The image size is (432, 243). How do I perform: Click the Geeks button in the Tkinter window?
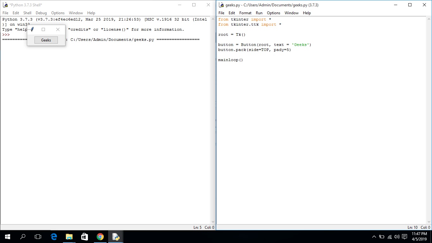tap(46, 40)
